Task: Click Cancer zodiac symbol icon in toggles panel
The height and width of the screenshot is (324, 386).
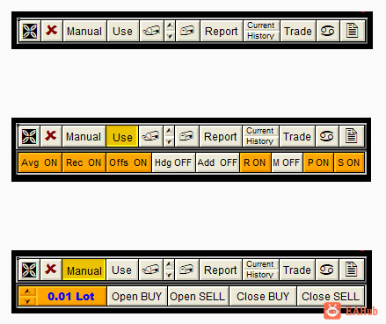Action: click(326, 136)
